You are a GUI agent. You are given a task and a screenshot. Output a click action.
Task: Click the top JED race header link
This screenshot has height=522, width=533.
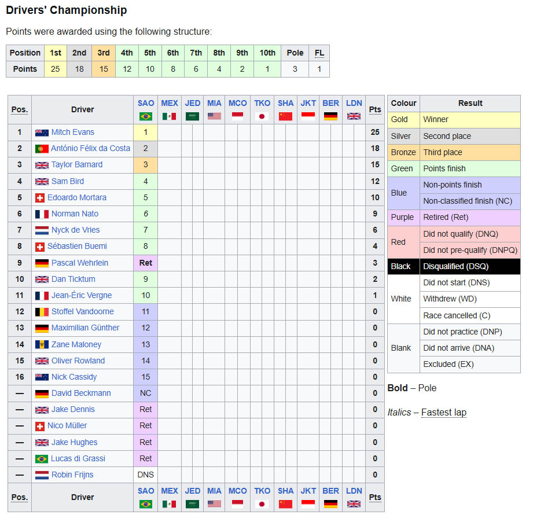click(x=192, y=104)
